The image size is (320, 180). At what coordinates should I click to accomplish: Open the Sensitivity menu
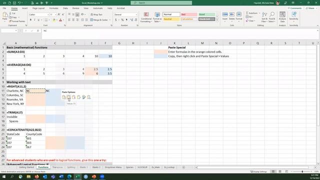click(x=293, y=16)
